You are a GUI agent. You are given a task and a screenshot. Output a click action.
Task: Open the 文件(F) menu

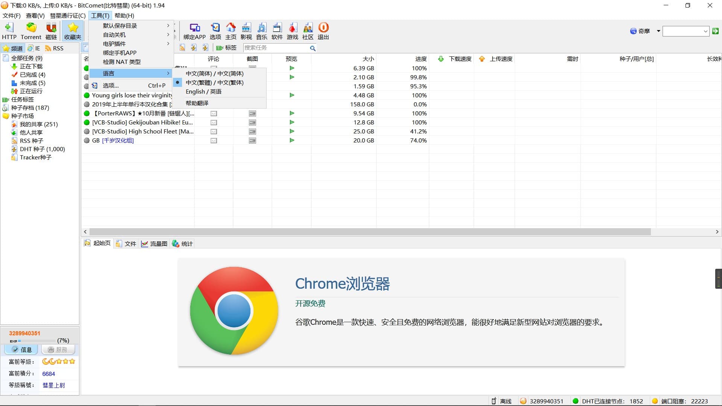11,15
